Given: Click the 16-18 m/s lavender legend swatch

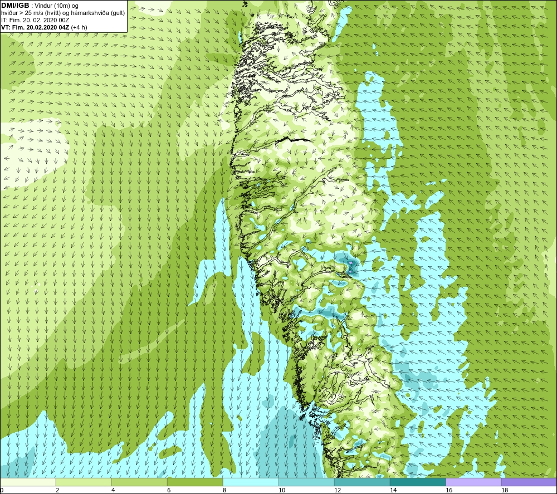Looking at the screenshot, I should [x=473, y=482].
